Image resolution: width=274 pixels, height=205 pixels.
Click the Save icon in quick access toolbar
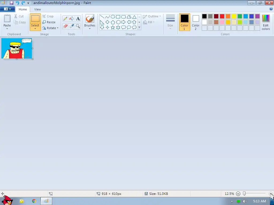11,3
